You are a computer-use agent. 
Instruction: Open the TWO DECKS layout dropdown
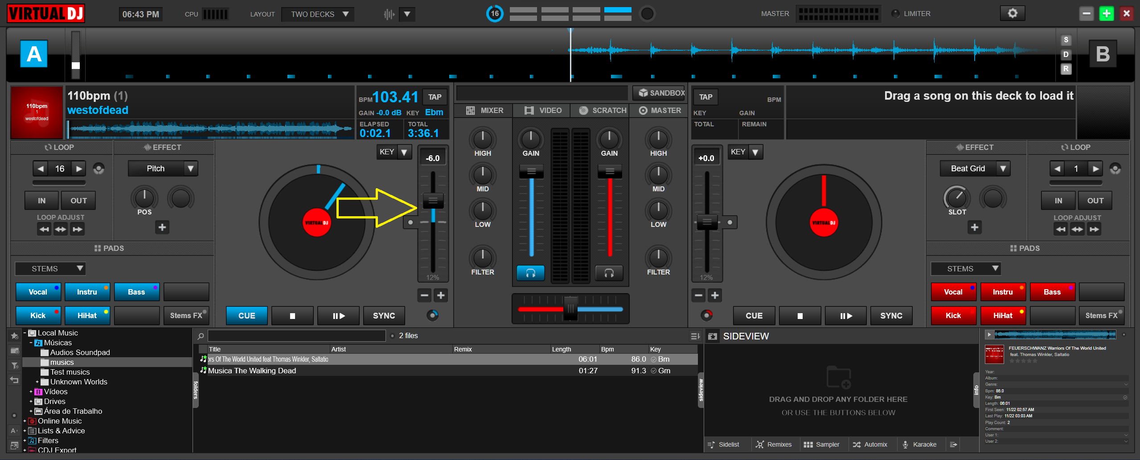[318, 14]
